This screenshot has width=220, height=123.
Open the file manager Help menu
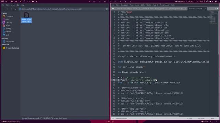pos(22,5)
